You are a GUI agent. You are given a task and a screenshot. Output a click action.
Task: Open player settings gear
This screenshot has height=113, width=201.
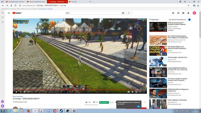(133, 92)
